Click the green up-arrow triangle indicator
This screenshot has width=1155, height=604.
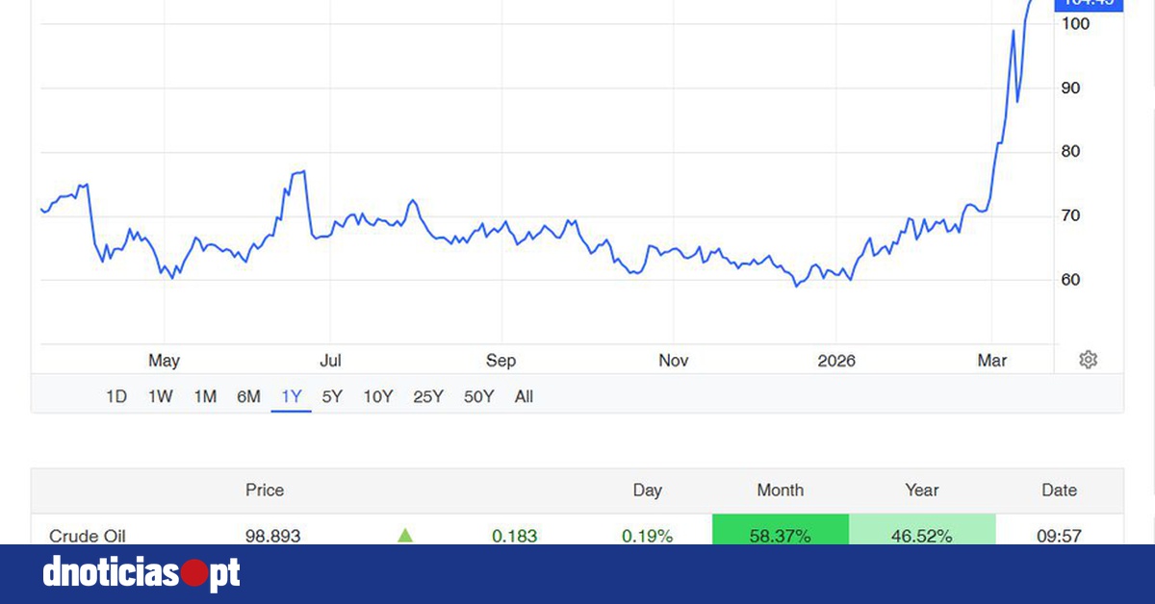tap(405, 535)
